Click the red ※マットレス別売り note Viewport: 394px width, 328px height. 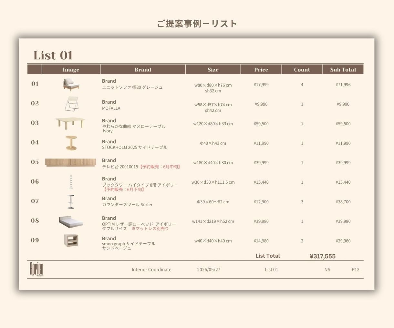pos(150,229)
